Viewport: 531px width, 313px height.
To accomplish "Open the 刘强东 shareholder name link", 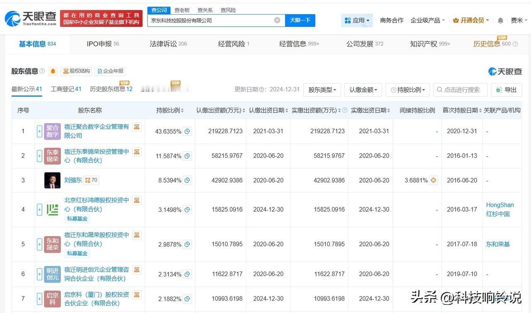I will tap(73, 180).
